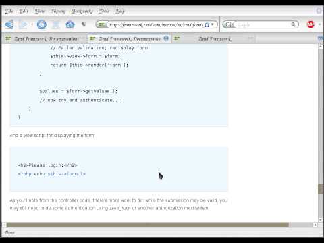Click the paragraph starting 'As you'll note from the controller code'

pyautogui.click(x=119, y=204)
